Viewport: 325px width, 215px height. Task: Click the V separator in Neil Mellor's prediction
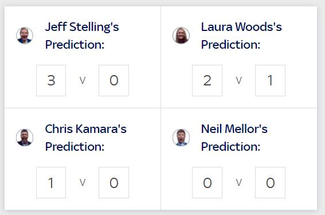(239, 182)
